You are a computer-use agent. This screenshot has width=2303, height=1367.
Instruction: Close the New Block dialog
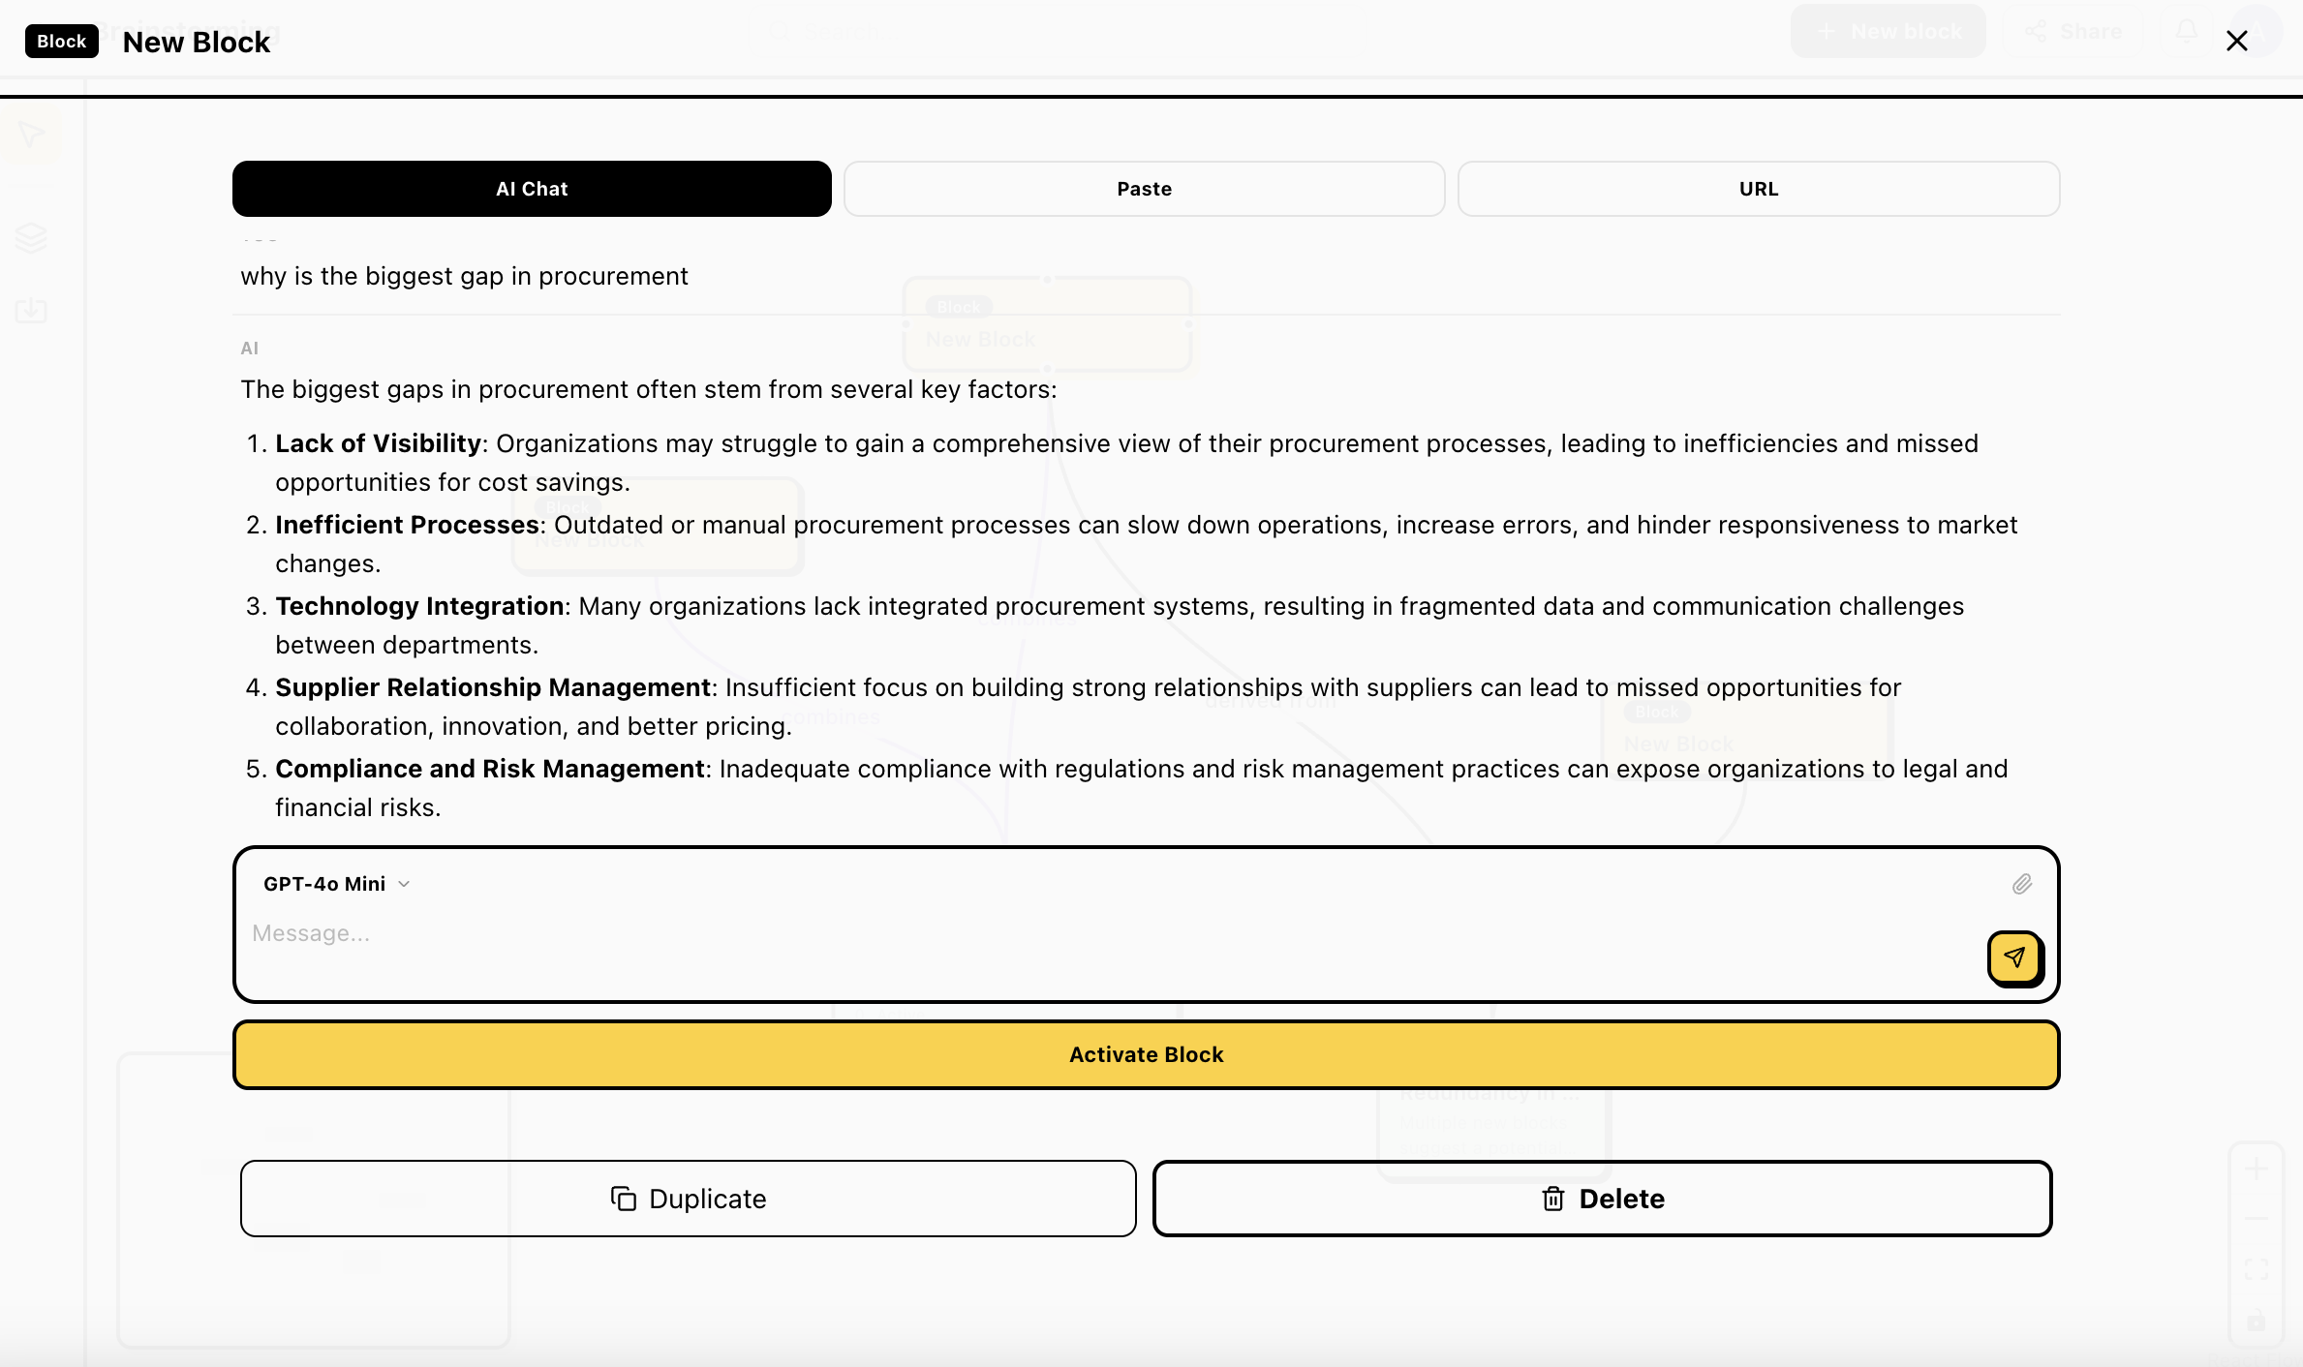point(2236,41)
